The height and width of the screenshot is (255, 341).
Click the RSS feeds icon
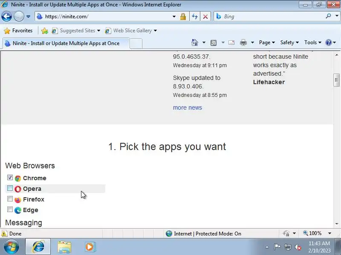click(x=214, y=43)
